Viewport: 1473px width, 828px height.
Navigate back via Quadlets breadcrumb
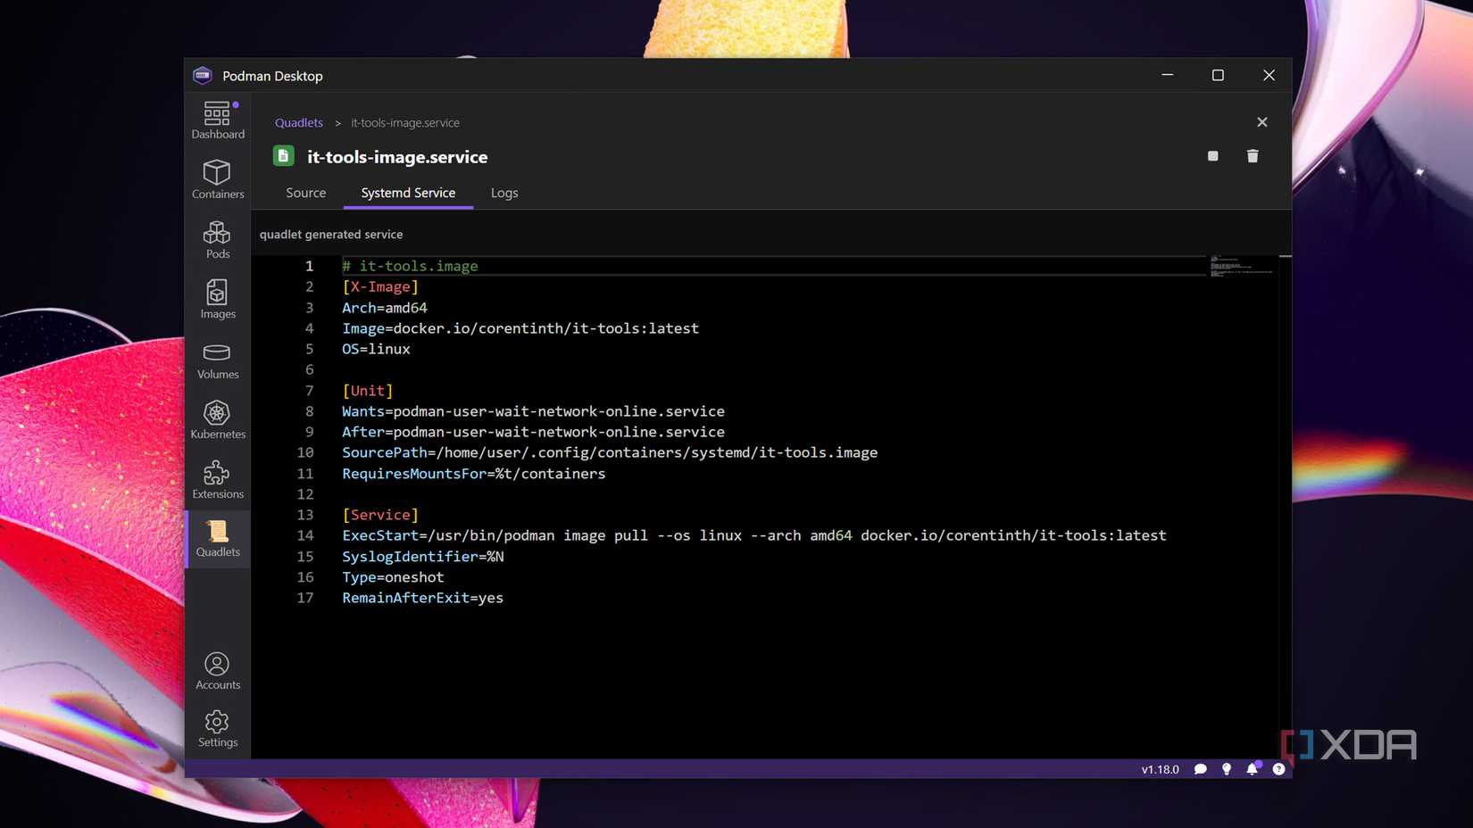(x=298, y=122)
